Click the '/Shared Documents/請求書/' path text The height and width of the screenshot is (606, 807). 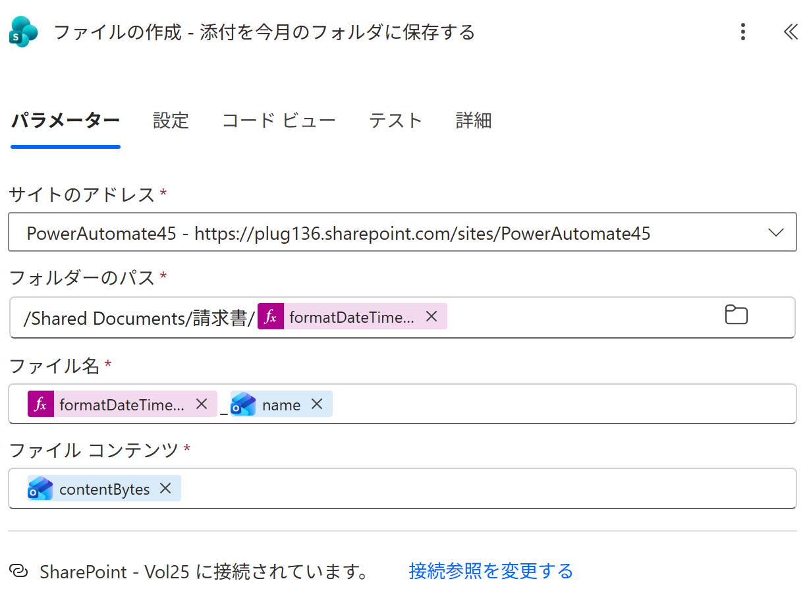(x=139, y=318)
